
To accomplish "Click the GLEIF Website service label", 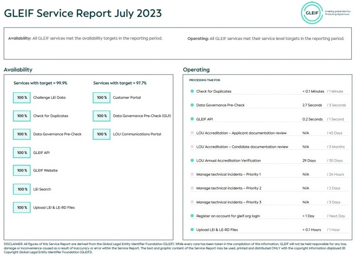I will pos(45,171).
